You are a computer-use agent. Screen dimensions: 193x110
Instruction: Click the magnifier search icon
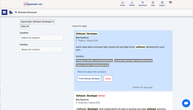[16, 12]
